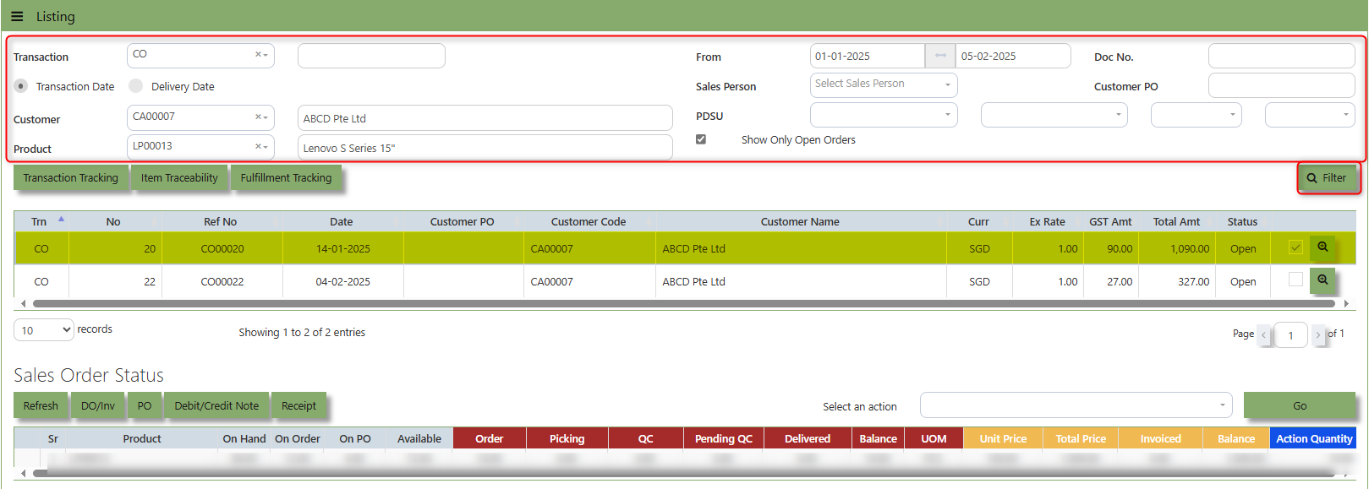This screenshot has width=1369, height=489.
Task: Switch to Item Traceability tab
Action: [x=179, y=177]
